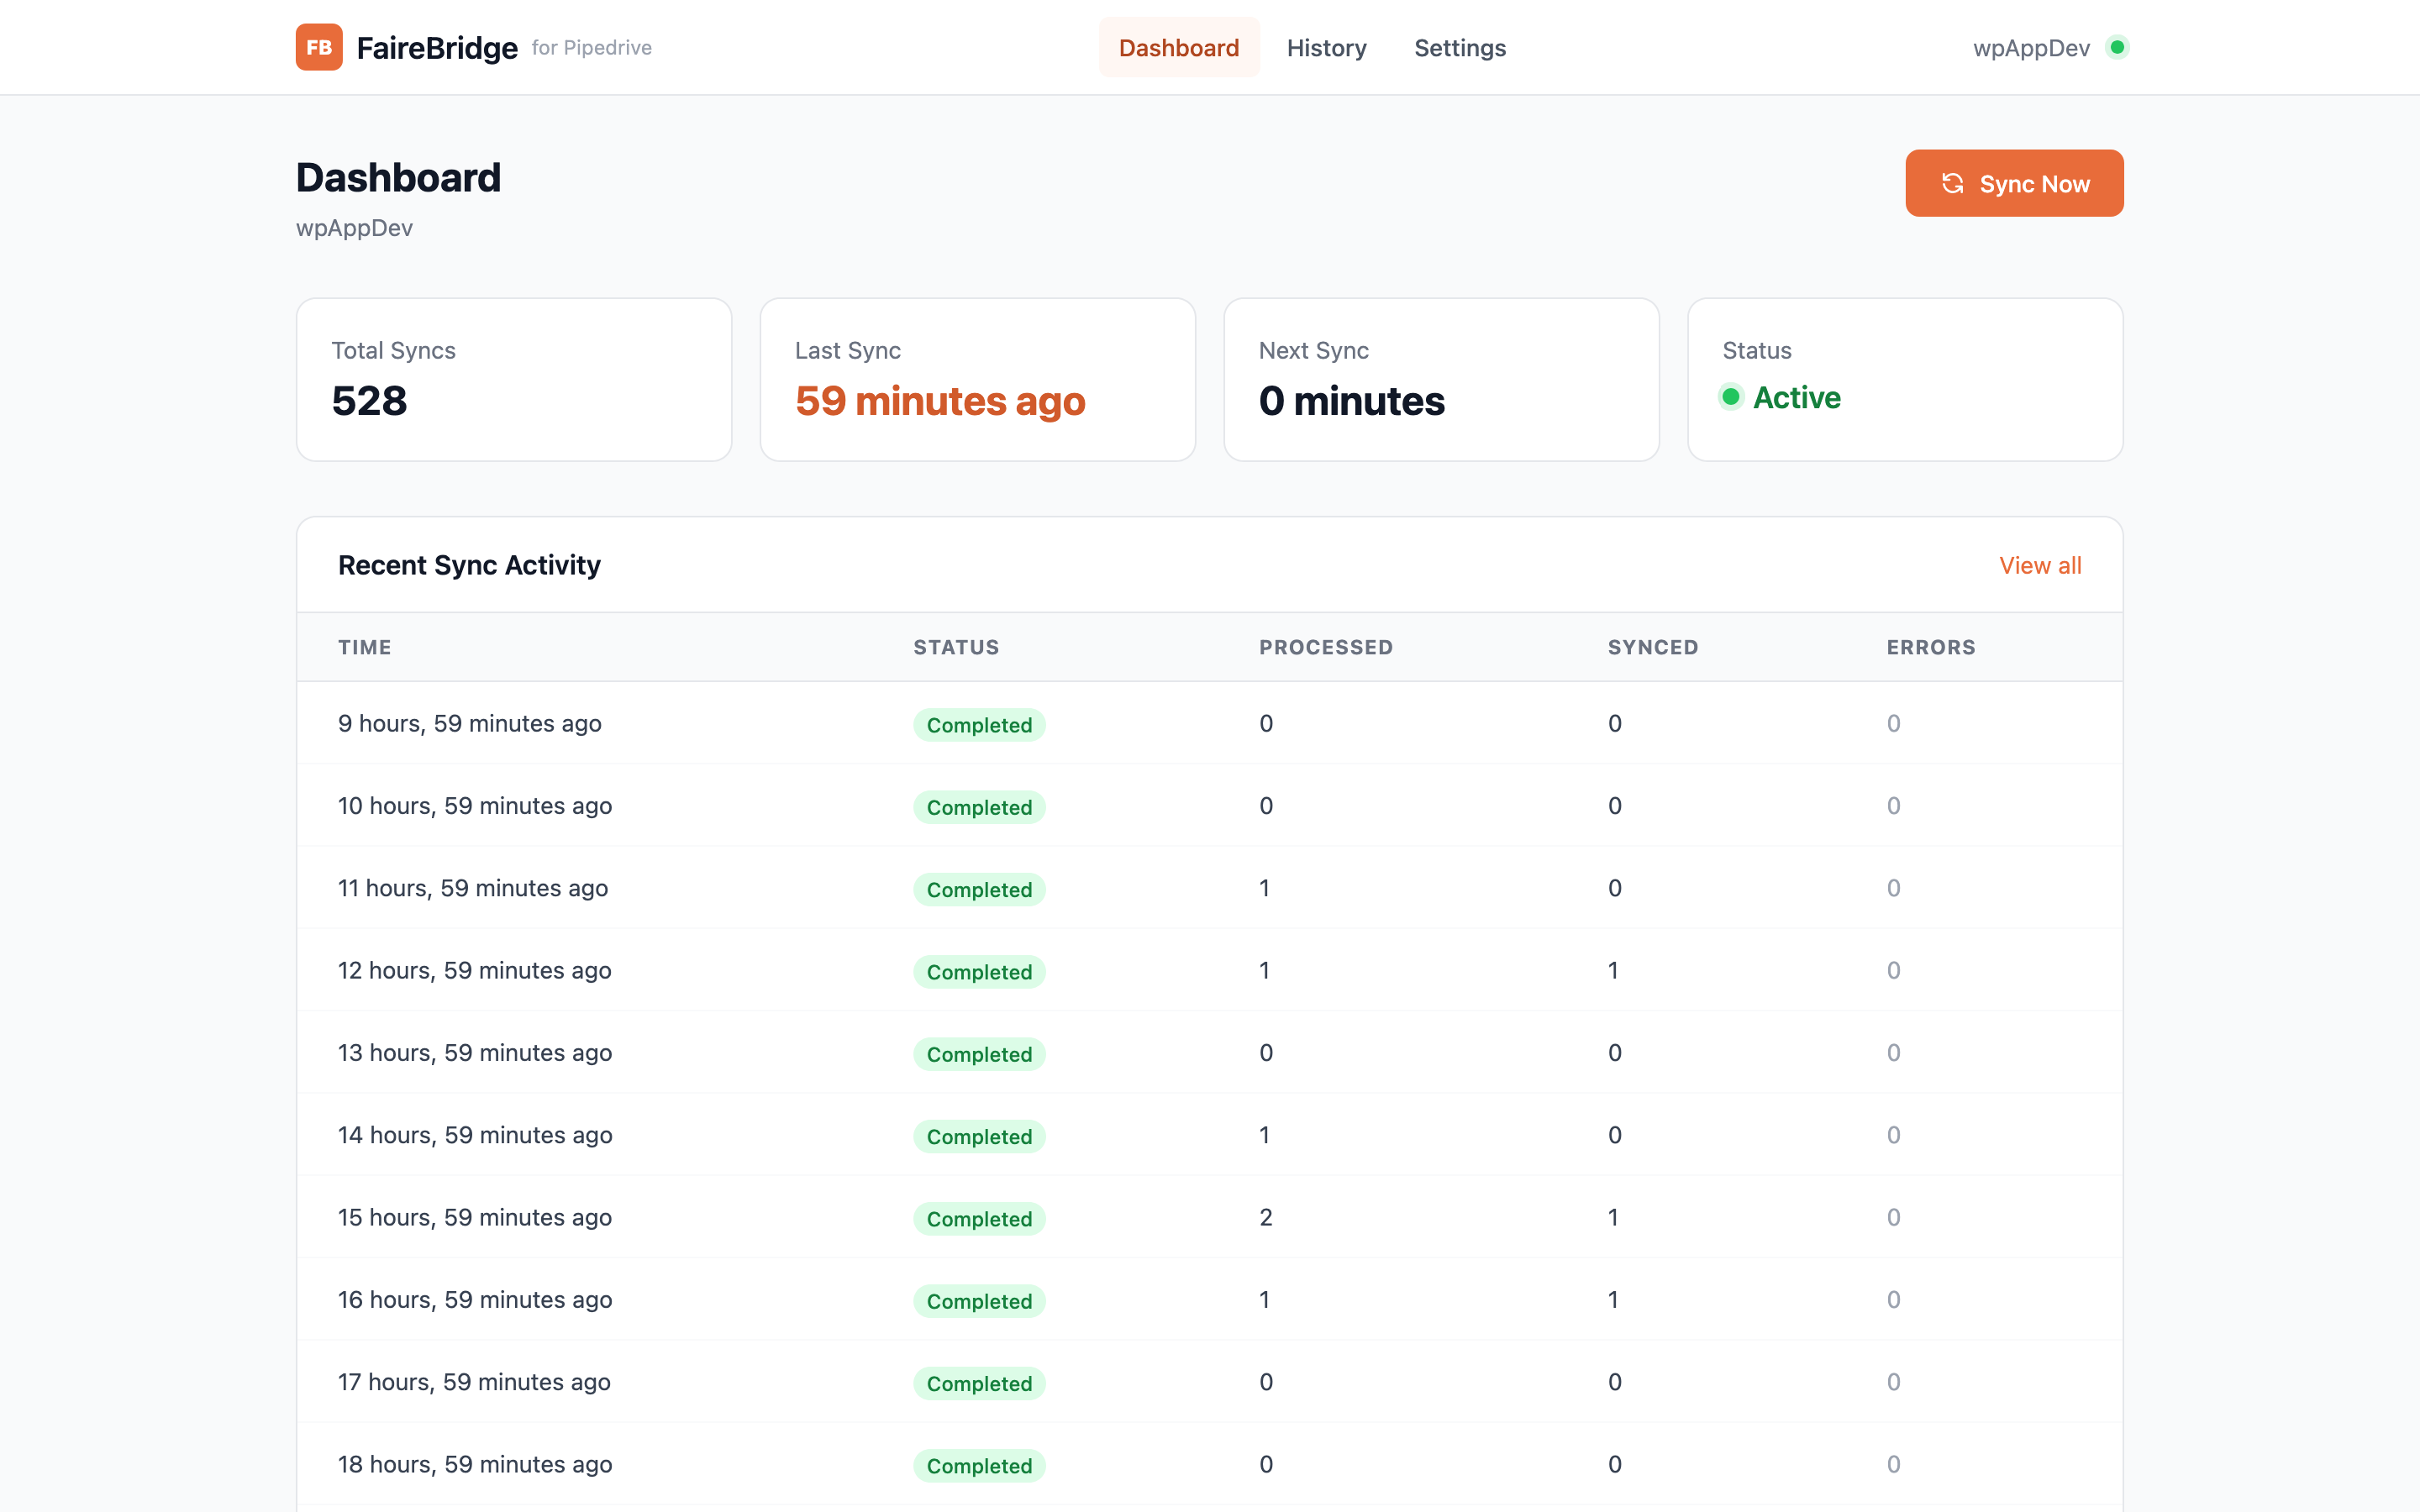Click the Total Syncs card
The width and height of the screenshot is (2420, 1512).
[514, 379]
